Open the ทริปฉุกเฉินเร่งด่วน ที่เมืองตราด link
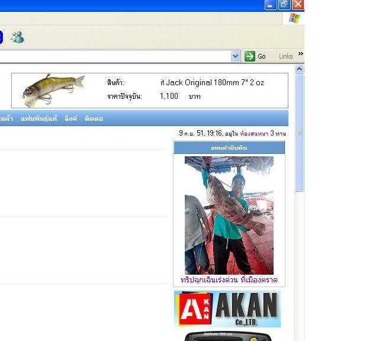This screenshot has width=379, height=341. pyautogui.click(x=229, y=280)
